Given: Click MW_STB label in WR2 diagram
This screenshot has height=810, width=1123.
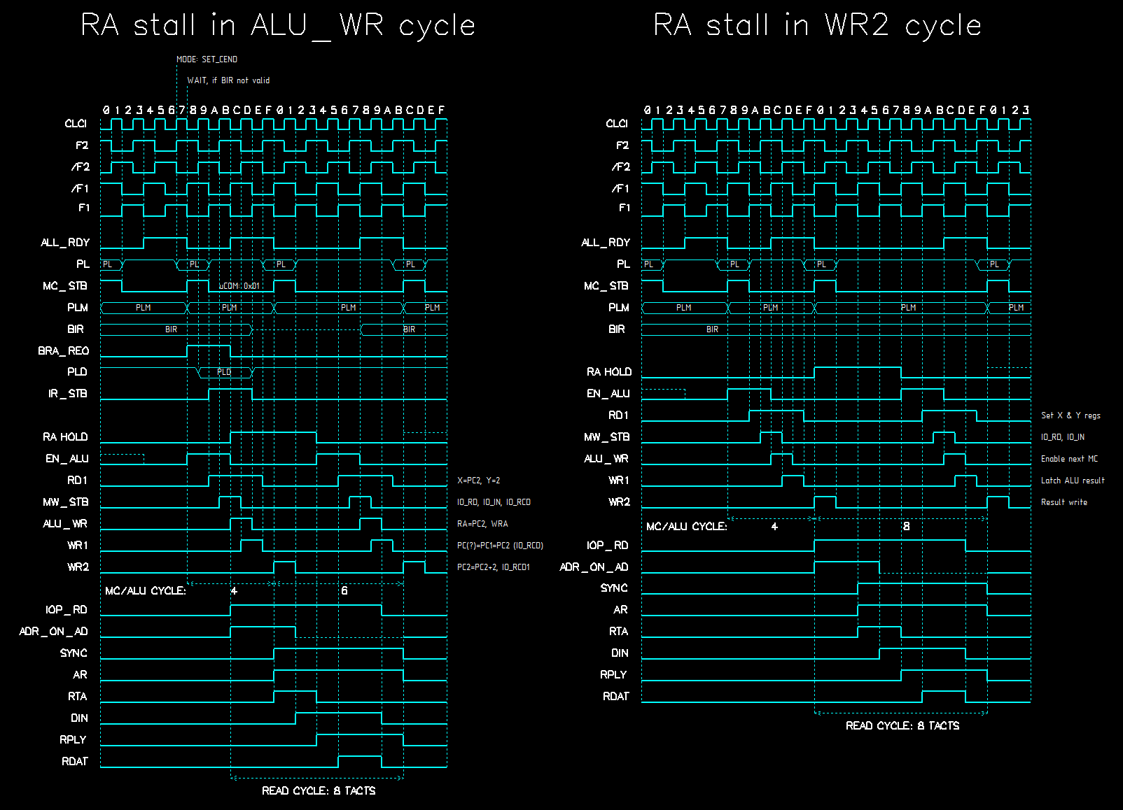Looking at the screenshot, I should click(x=607, y=437).
